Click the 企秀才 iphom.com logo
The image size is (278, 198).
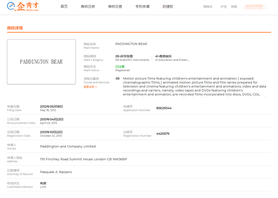23,6
